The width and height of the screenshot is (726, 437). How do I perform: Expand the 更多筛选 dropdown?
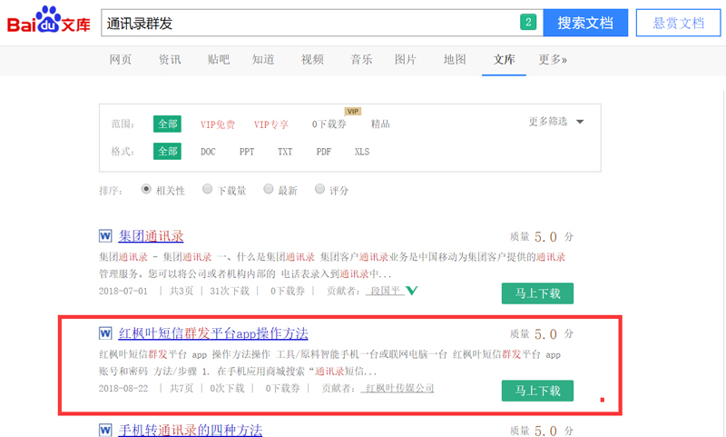point(556,122)
